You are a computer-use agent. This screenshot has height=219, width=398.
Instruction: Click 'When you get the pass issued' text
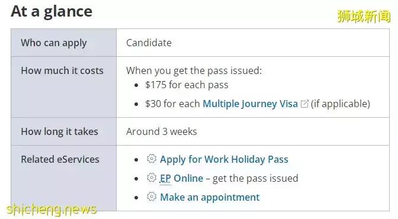pos(194,70)
